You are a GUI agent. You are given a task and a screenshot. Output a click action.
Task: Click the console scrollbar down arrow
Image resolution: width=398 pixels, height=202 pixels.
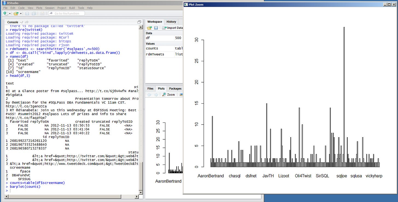click(141, 192)
